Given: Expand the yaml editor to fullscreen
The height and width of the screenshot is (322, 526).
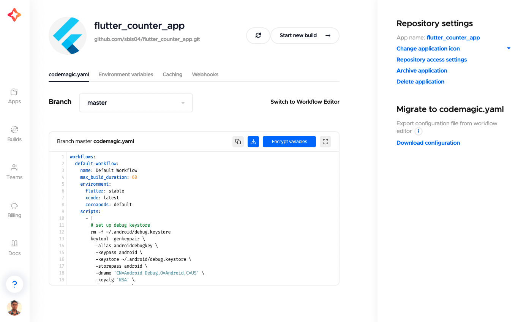Looking at the screenshot, I should pos(325,141).
